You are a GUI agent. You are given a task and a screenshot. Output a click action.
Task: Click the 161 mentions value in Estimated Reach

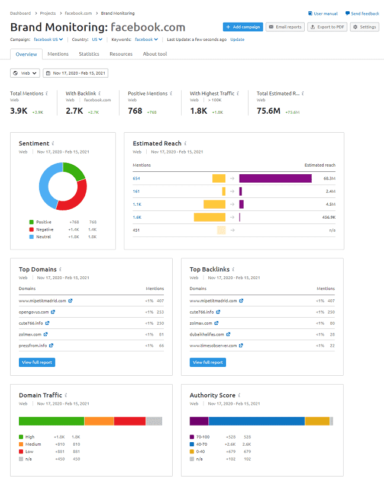(136, 191)
